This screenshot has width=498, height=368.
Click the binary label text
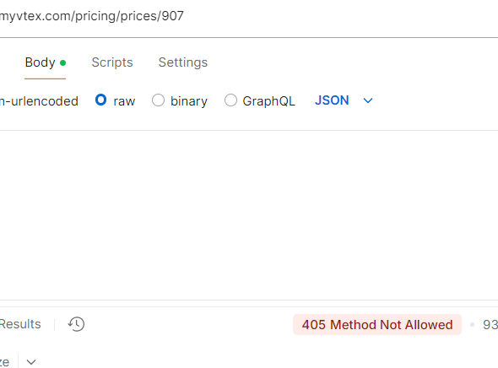(189, 101)
